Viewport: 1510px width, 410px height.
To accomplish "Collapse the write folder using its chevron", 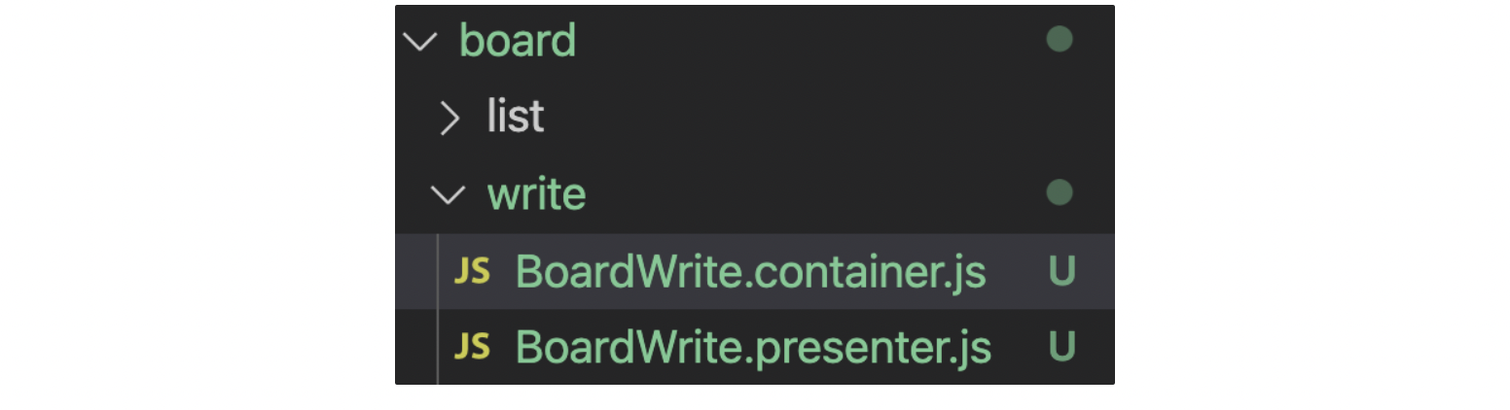I will [448, 194].
